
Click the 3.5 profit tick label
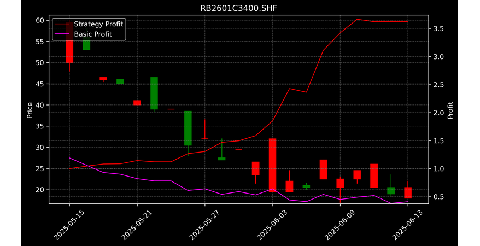coord(438,29)
